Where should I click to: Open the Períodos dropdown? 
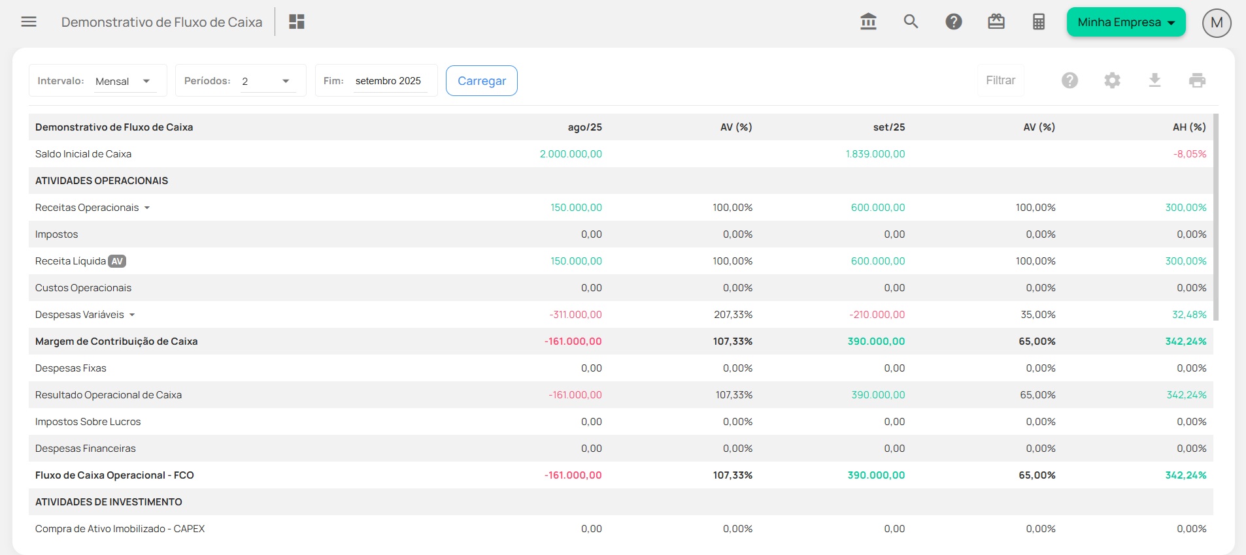point(267,81)
